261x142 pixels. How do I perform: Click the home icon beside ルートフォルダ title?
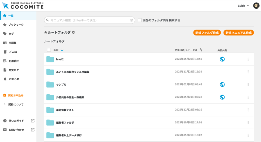[45, 32]
